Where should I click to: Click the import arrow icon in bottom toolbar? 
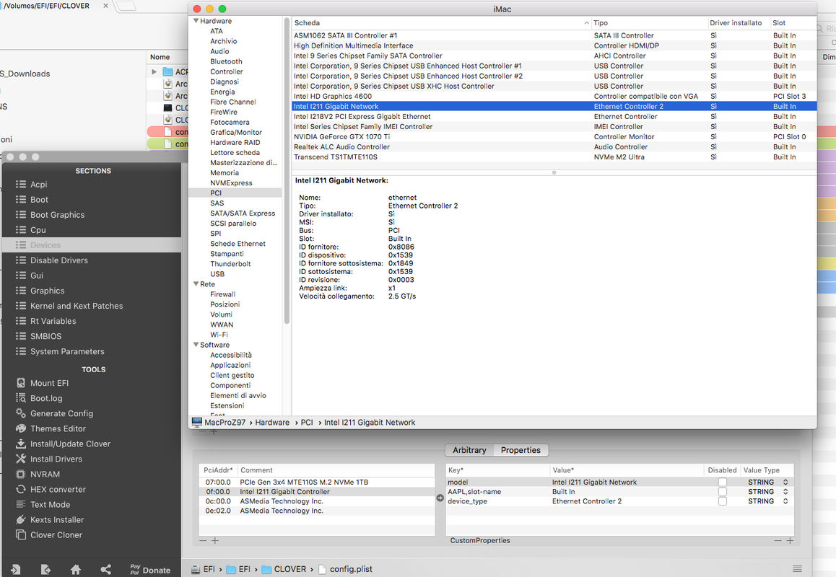click(x=15, y=570)
